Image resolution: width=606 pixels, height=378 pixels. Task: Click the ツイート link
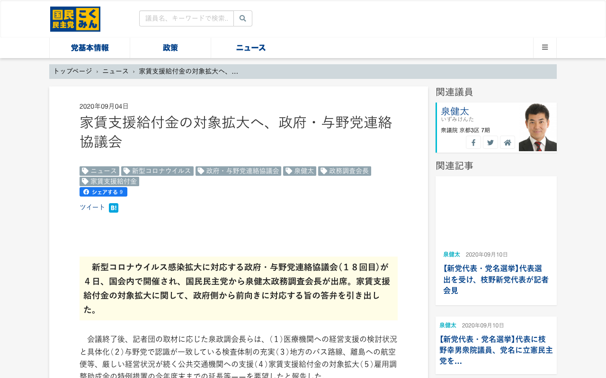click(92, 207)
